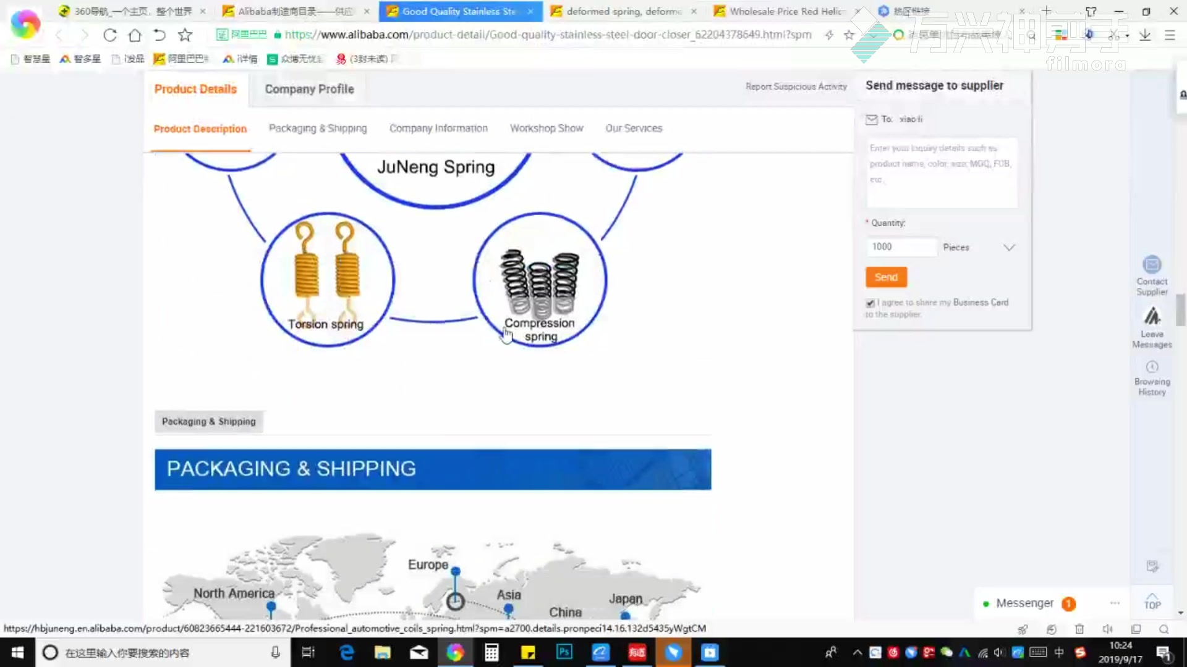
Task: Close the Good Quality Stainless tab
Action: coord(530,11)
